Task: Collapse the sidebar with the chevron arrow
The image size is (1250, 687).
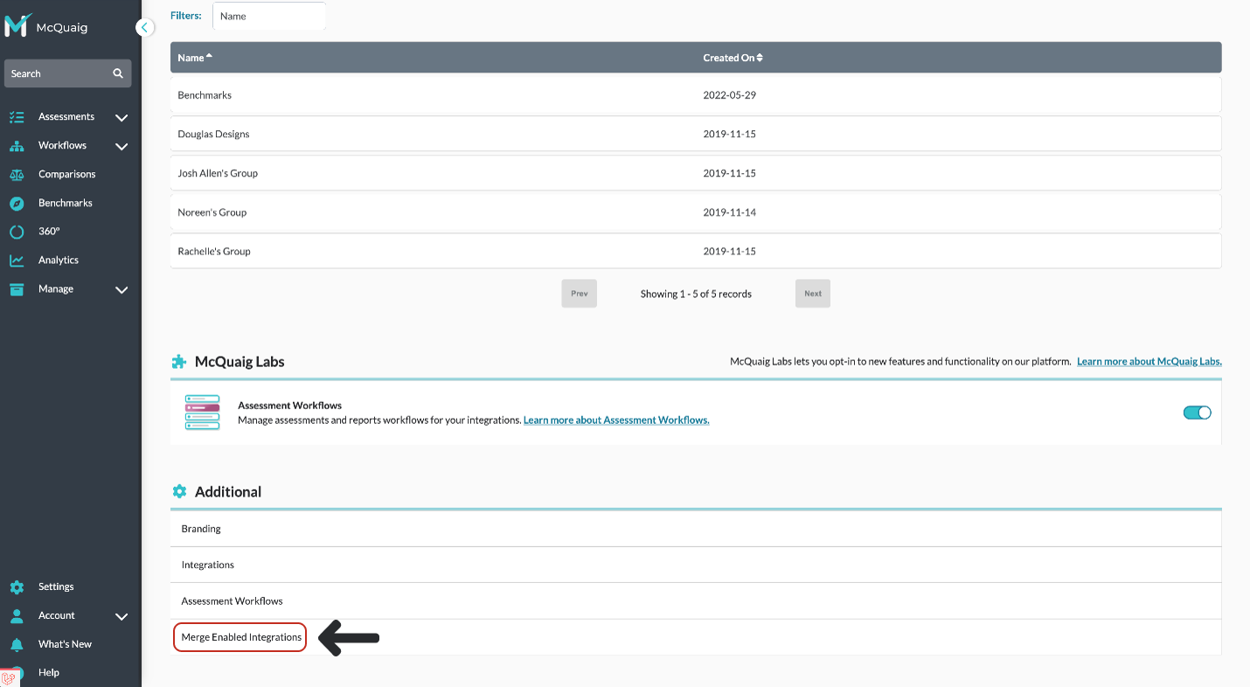Action: tap(144, 27)
